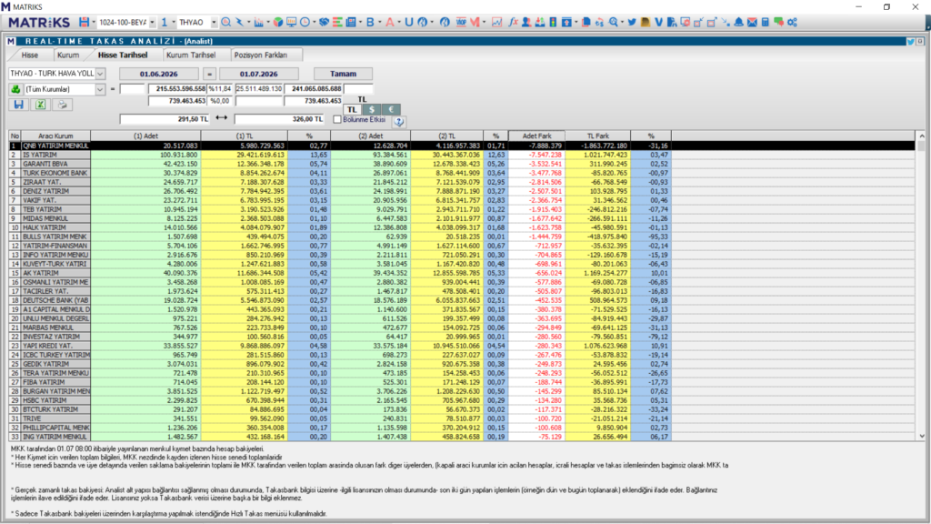Image resolution: width=931 pixels, height=524 pixels.
Task: Open the Kurum Tarihsel tab
Action: (x=191, y=55)
